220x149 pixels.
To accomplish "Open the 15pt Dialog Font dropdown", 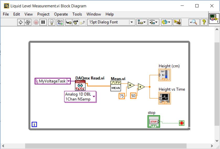I will point(111,22).
